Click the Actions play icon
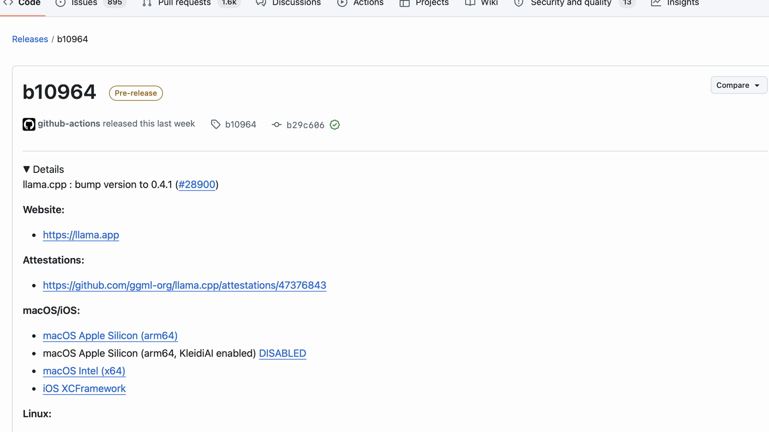Screen dimensions: 769x432 [342, 3]
